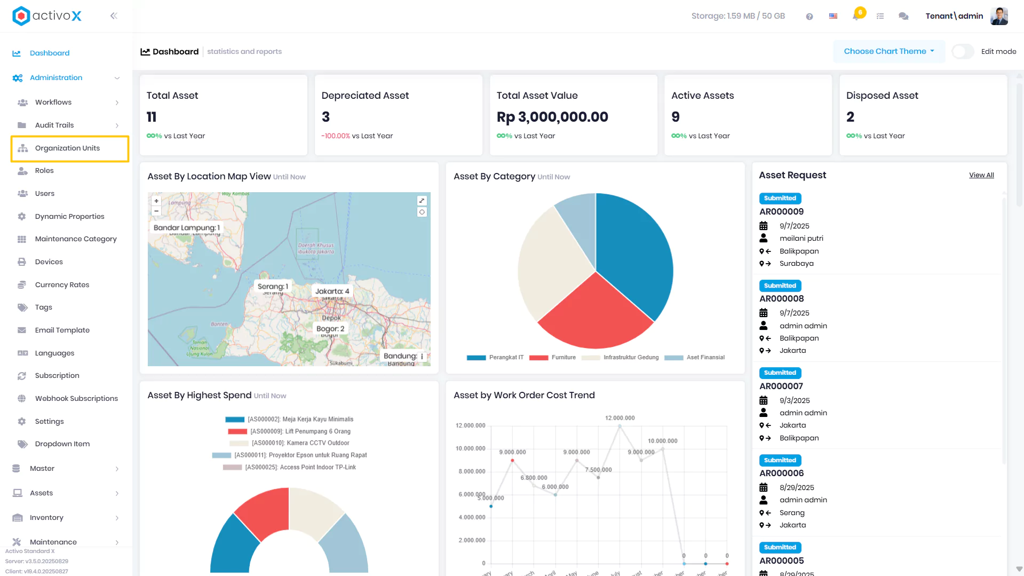Toggle Perangkat IT legend in category chart
The height and width of the screenshot is (576, 1024).
coord(495,358)
